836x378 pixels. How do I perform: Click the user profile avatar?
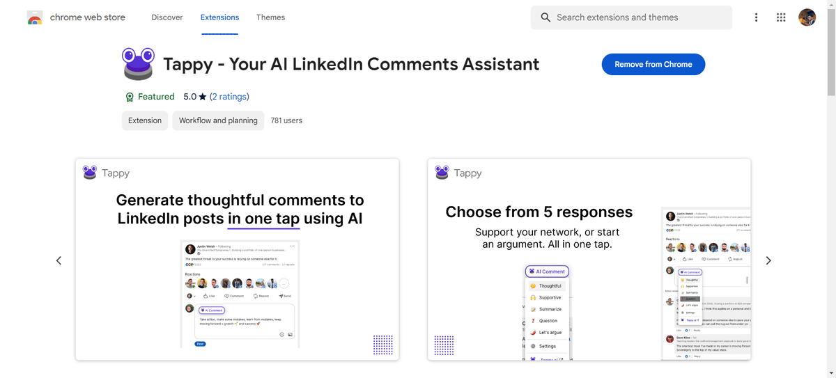coord(807,17)
